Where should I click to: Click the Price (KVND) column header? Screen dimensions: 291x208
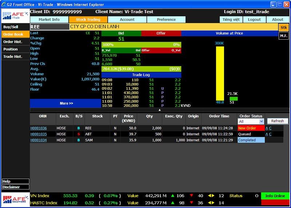click(x=128, y=119)
